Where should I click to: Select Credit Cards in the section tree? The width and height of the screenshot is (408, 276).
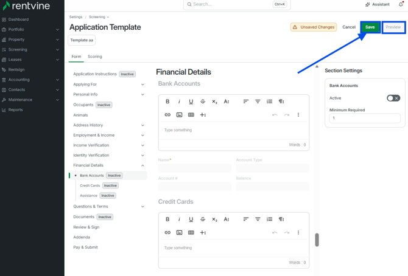[90, 185]
